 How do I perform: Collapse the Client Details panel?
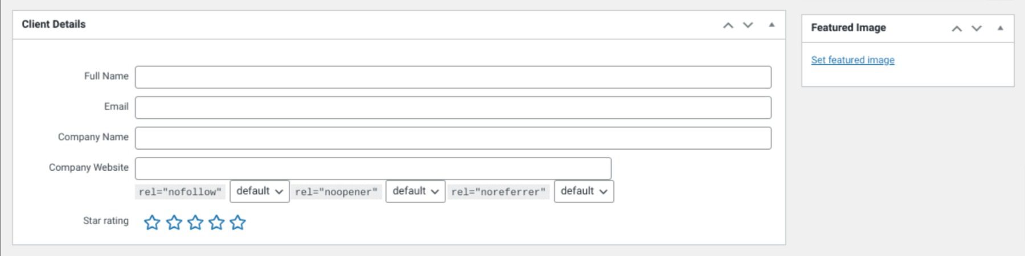click(772, 25)
